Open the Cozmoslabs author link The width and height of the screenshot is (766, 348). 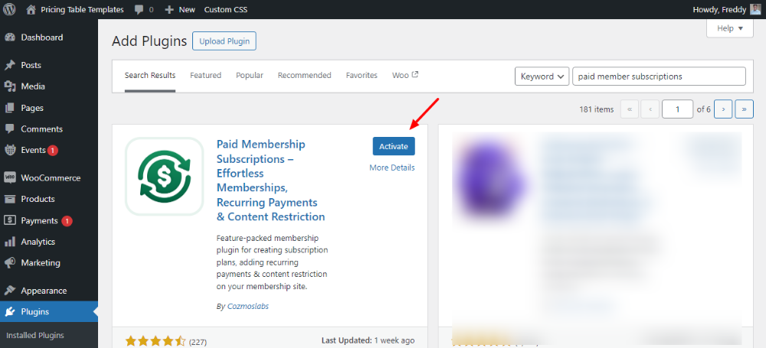[248, 306]
